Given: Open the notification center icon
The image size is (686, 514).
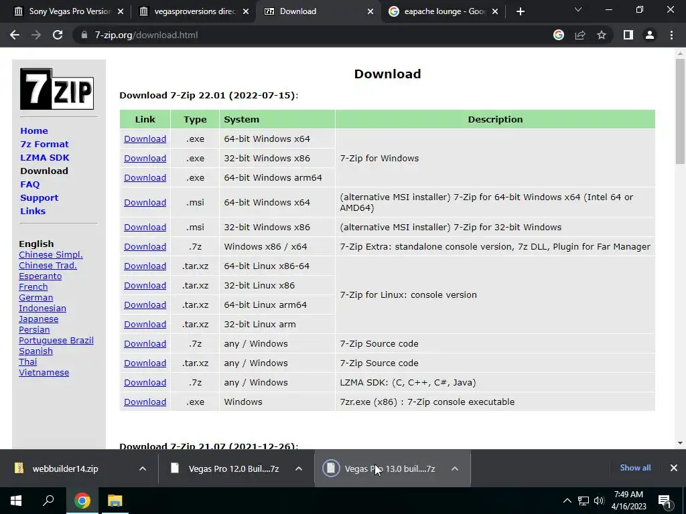Looking at the screenshot, I should click(665, 501).
